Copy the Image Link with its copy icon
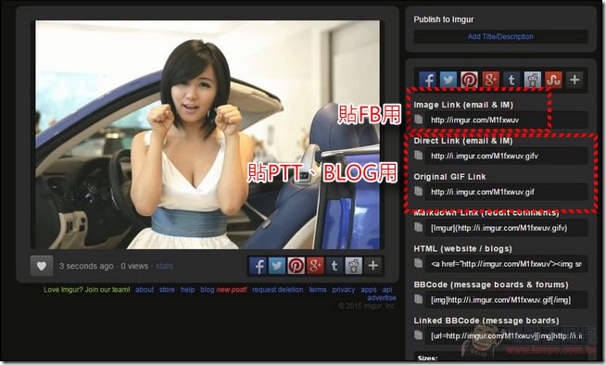Screen dimensions: 606x365 coord(418,120)
